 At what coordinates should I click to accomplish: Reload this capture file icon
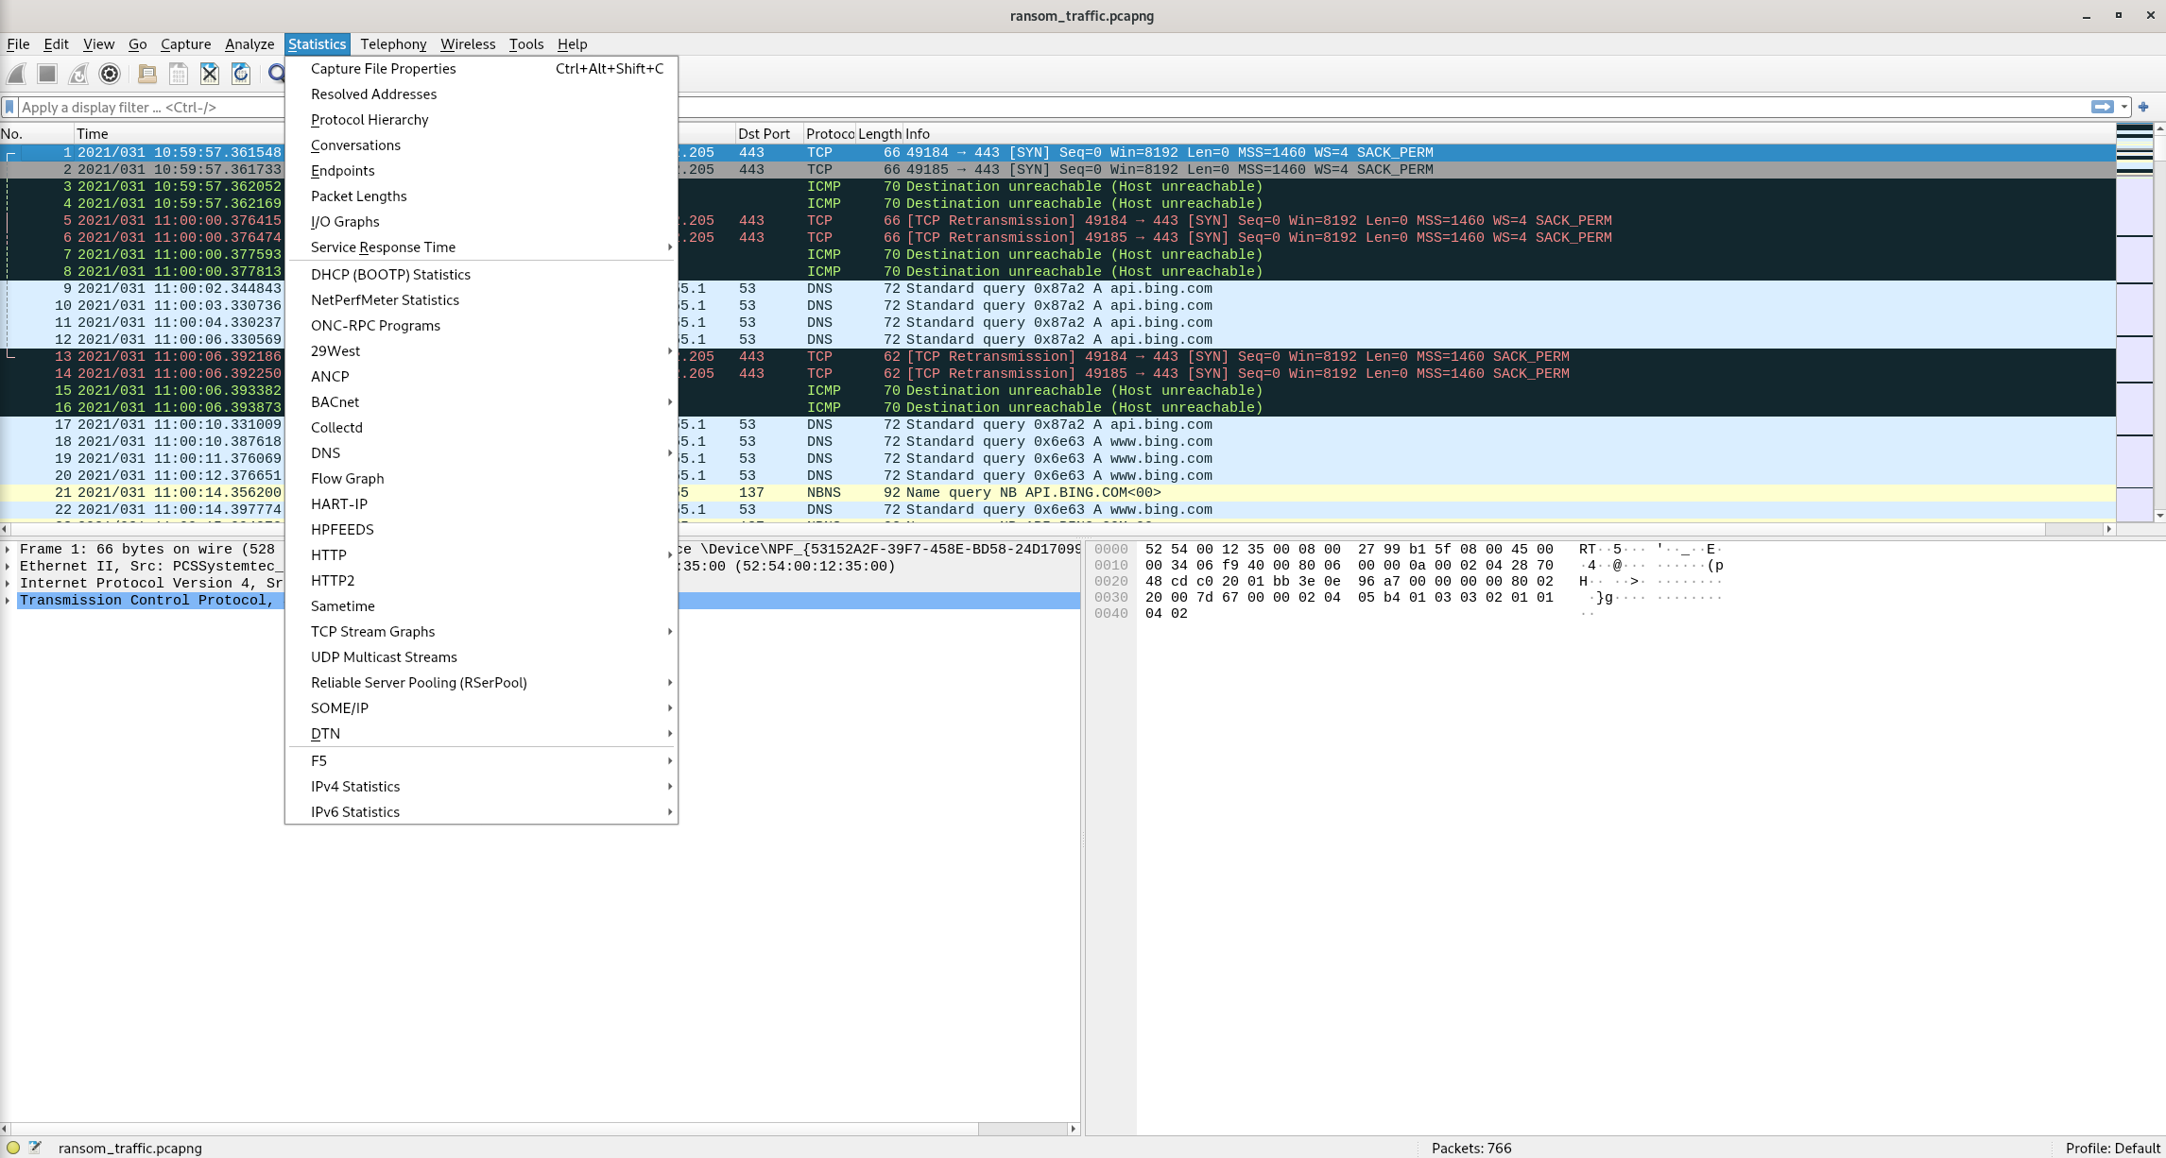coord(241,74)
